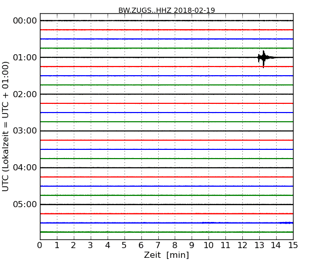The width and height of the screenshot is (333, 266).
Task: Select the y-axis label UTC (Lokalzeit = UTC + 01:00)
Action: (6, 127)
